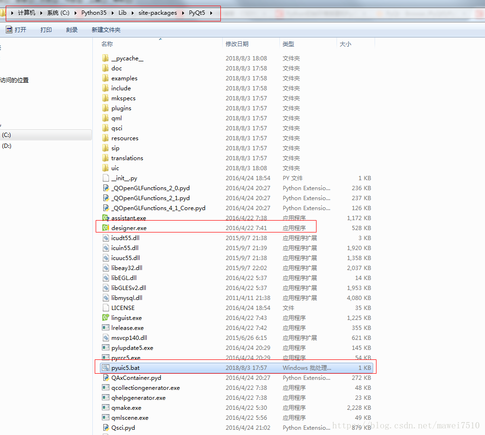The height and width of the screenshot is (435, 485).
Task: Click the __pycache__ folder icon
Action: click(106, 58)
